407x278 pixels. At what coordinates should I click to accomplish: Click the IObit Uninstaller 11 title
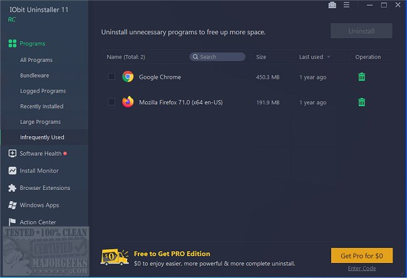[39, 9]
